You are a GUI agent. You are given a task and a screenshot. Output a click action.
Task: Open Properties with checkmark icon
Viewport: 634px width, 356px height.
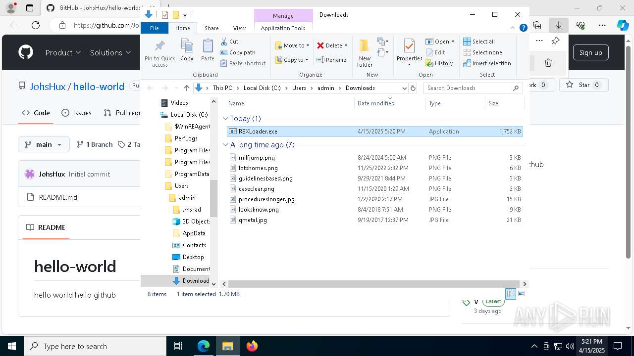point(409,52)
